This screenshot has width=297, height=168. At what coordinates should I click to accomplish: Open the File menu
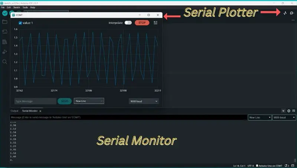coord(3,7)
